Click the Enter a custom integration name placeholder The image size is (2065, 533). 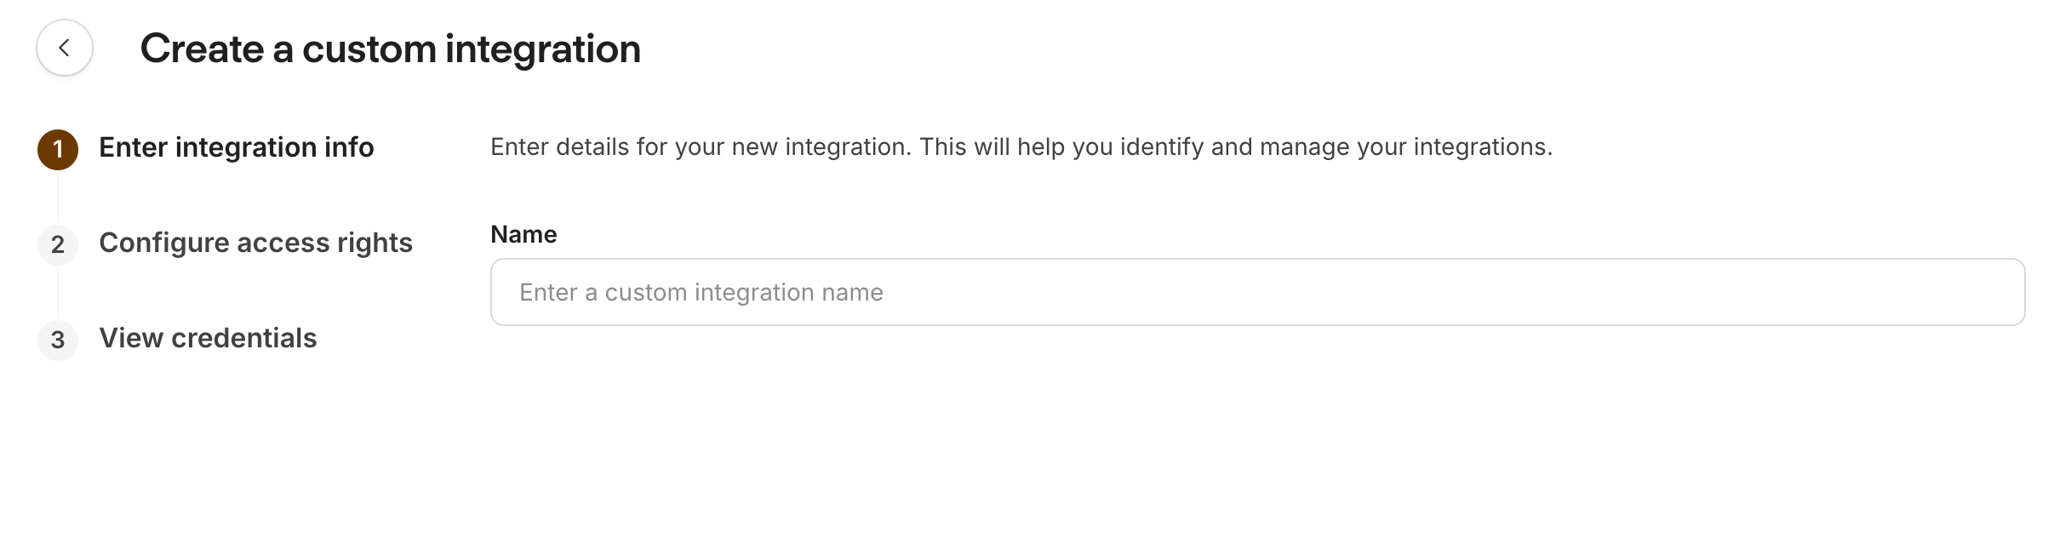click(701, 292)
